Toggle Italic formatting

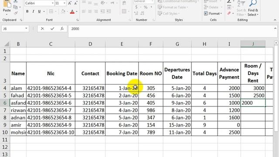coord(33,11)
